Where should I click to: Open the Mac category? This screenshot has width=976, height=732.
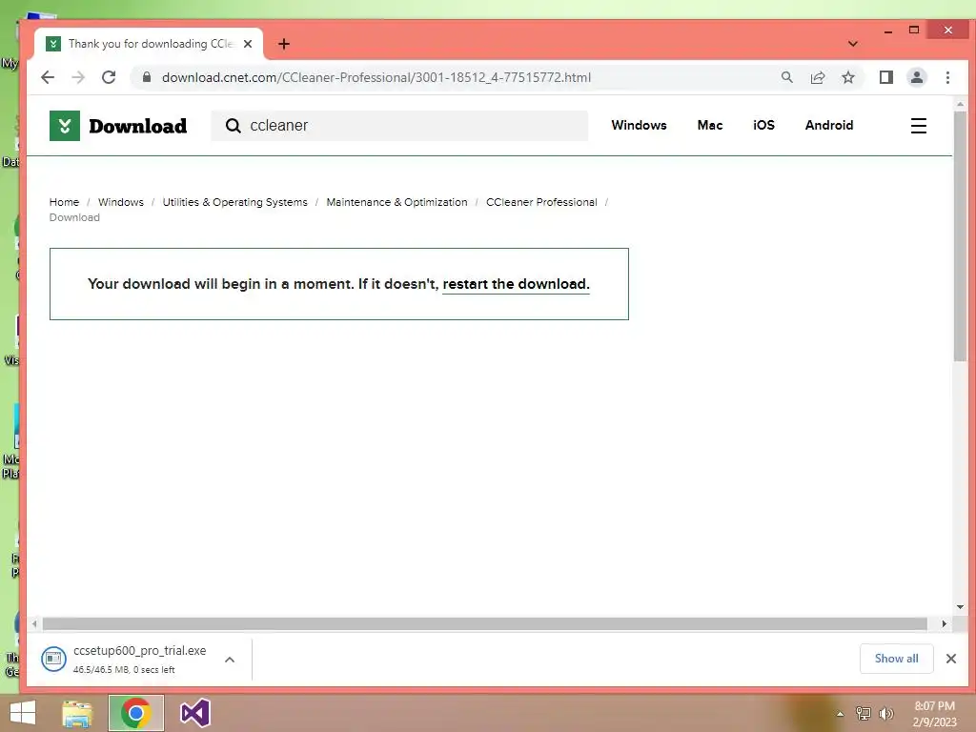coord(709,125)
